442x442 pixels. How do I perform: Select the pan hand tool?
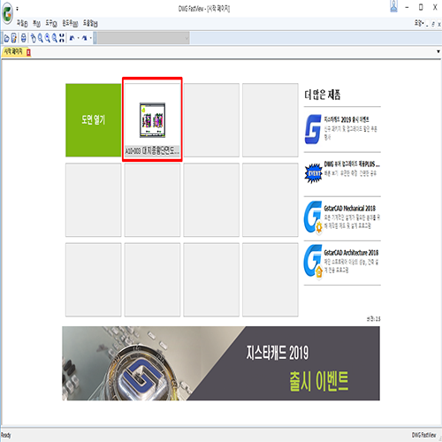[x=34, y=38]
